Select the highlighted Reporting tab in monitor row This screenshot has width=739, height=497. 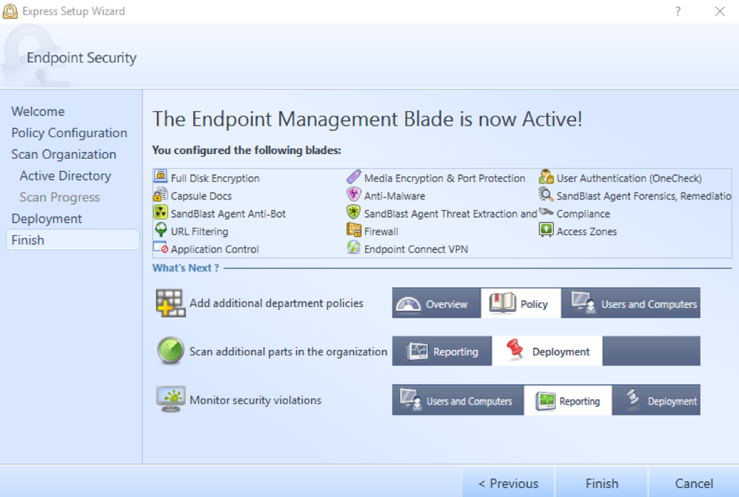[x=568, y=401]
